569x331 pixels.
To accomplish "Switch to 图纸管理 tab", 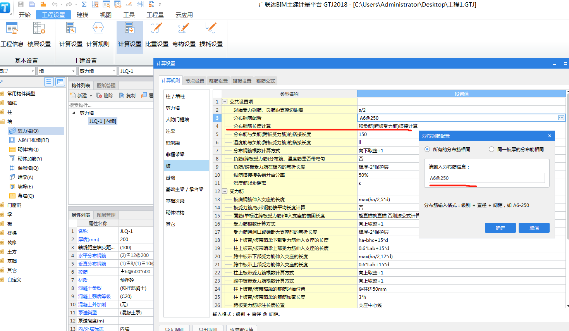I will click(106, 86).
